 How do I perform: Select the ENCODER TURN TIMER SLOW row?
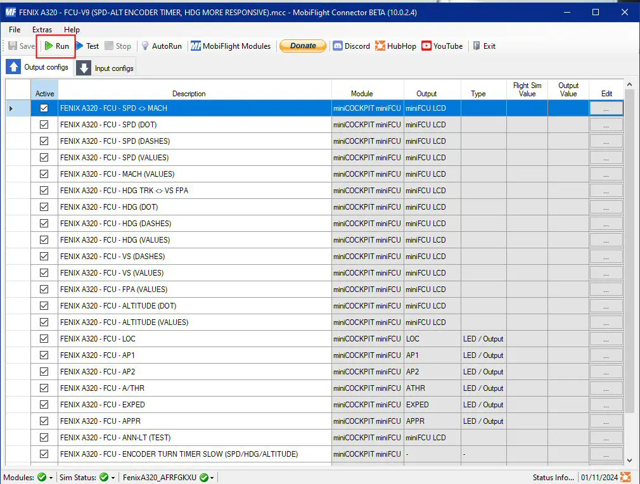point(195,454)
